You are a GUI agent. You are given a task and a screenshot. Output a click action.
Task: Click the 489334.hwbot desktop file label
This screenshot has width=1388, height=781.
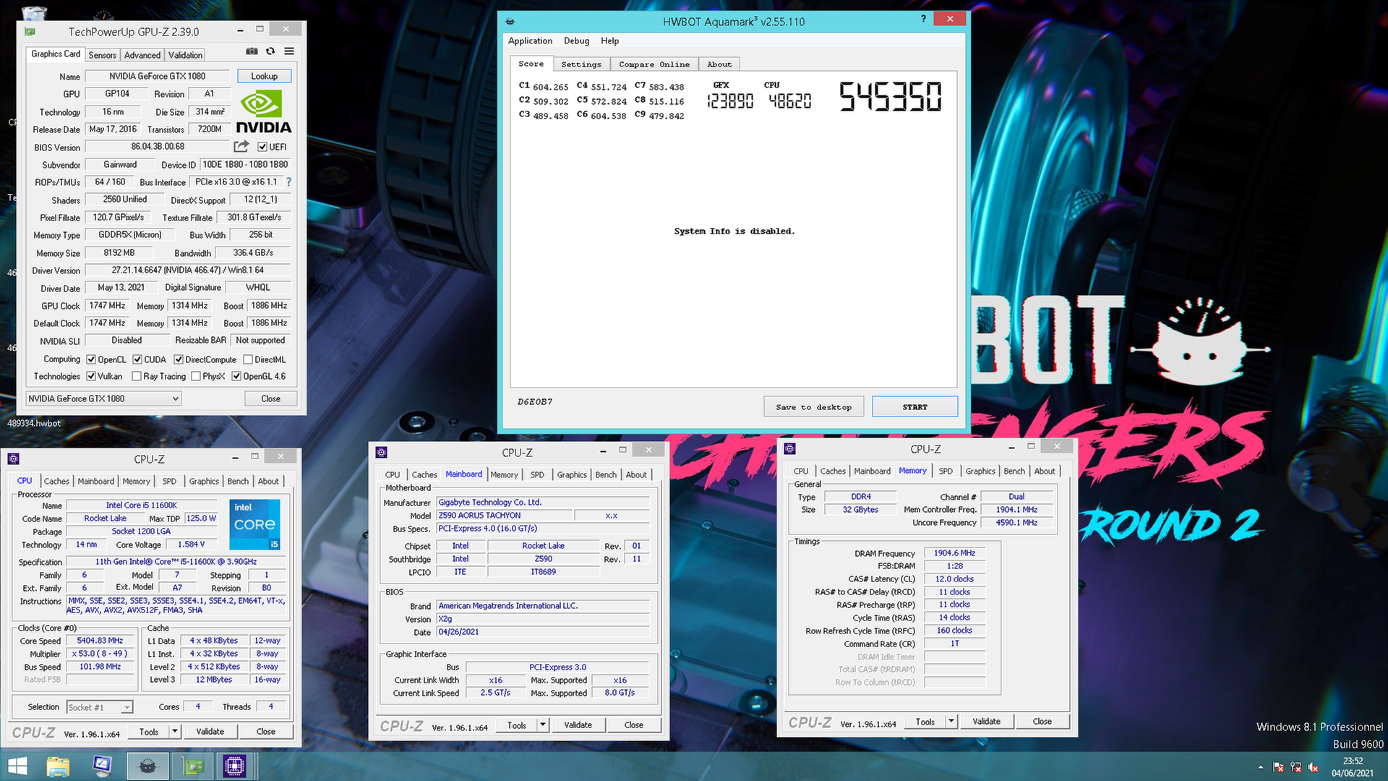coord(34,423)
